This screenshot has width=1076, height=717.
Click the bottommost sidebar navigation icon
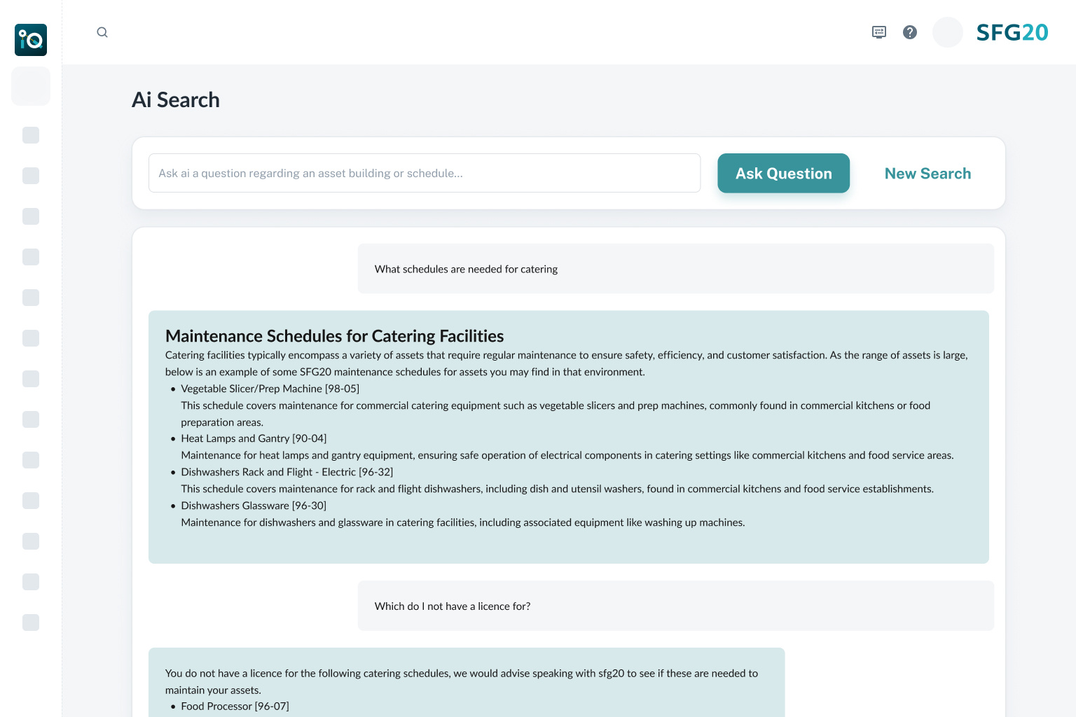(x=31, y=622)
